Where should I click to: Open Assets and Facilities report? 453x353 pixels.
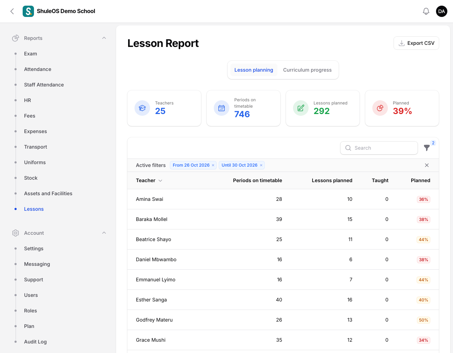48,193
